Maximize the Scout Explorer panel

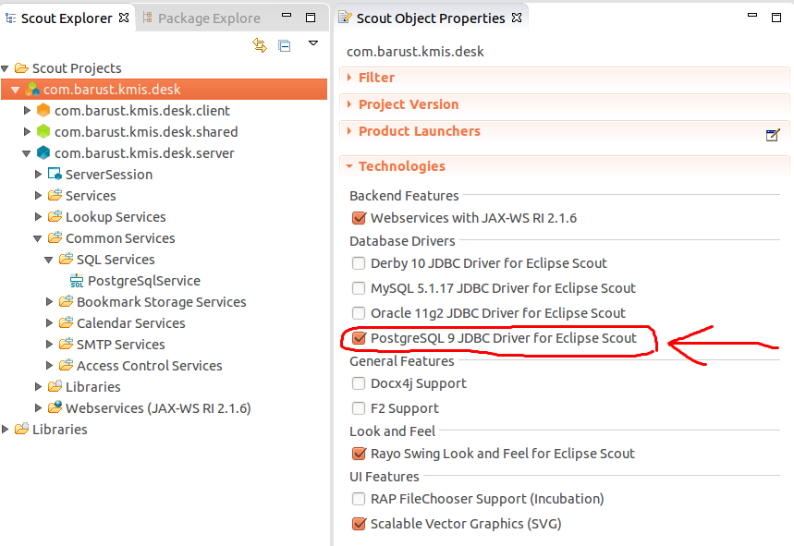click(311, 18)
